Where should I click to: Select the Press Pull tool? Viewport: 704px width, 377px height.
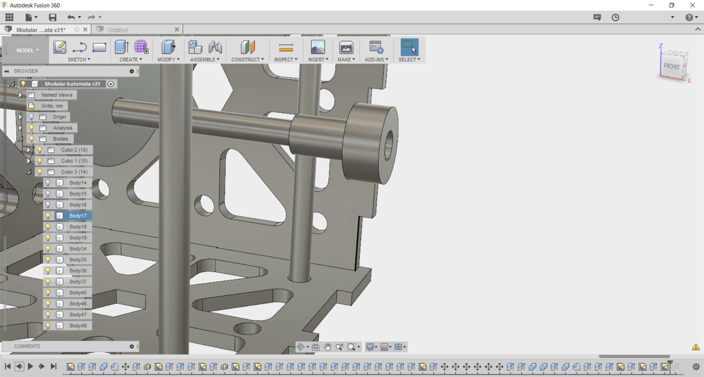168,47
